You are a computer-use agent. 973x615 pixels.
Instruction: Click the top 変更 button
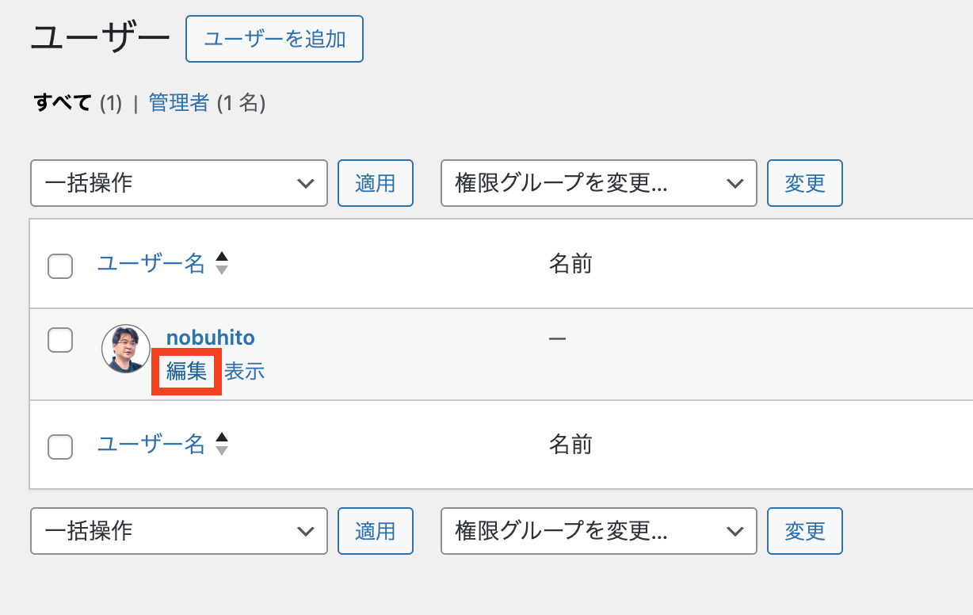pos(804,184)
